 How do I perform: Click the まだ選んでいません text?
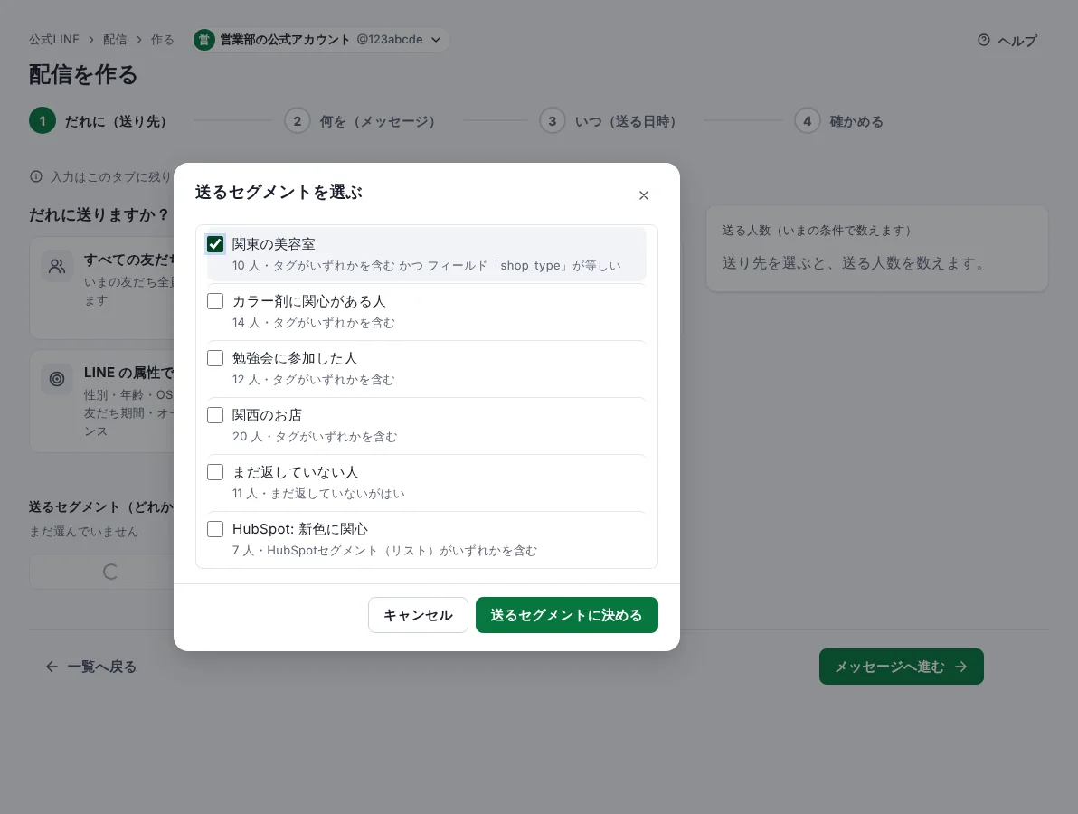point(83,532)
